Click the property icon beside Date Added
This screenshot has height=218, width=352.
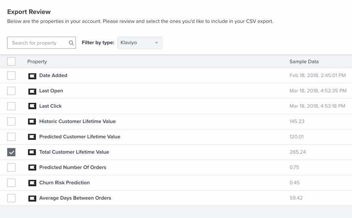(x=32, y=75)
